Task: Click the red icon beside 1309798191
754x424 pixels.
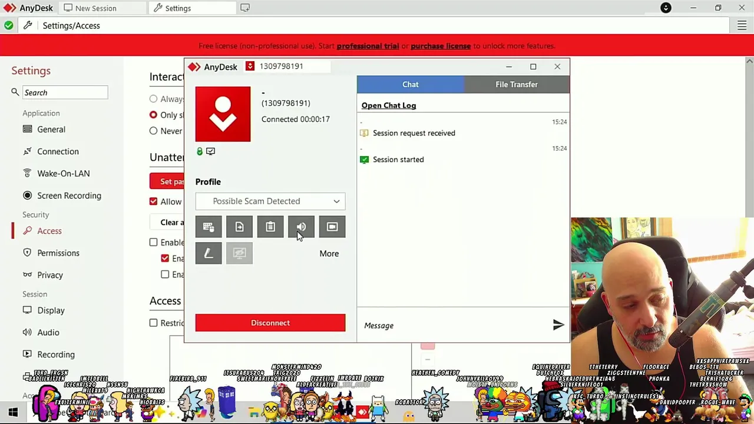Action: [250, 66]
